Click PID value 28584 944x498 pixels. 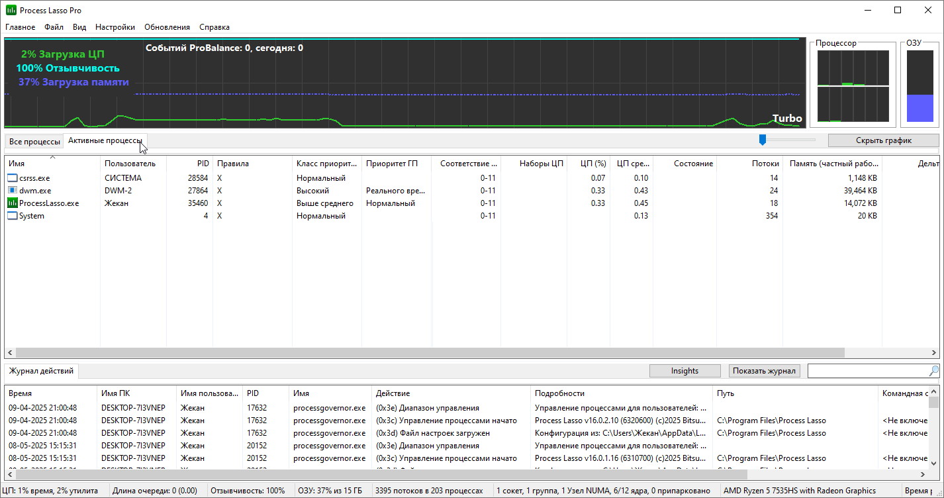pyautogui.click(x=198, y=178)
